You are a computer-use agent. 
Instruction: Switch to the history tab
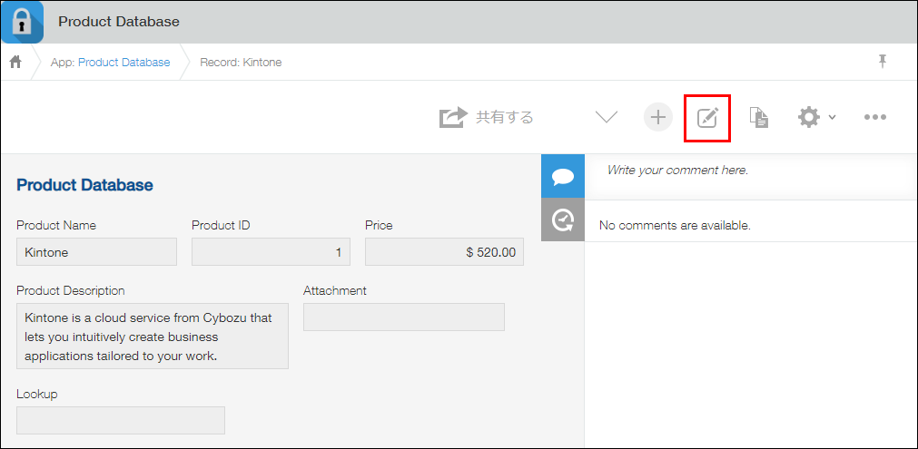(562, 220)
